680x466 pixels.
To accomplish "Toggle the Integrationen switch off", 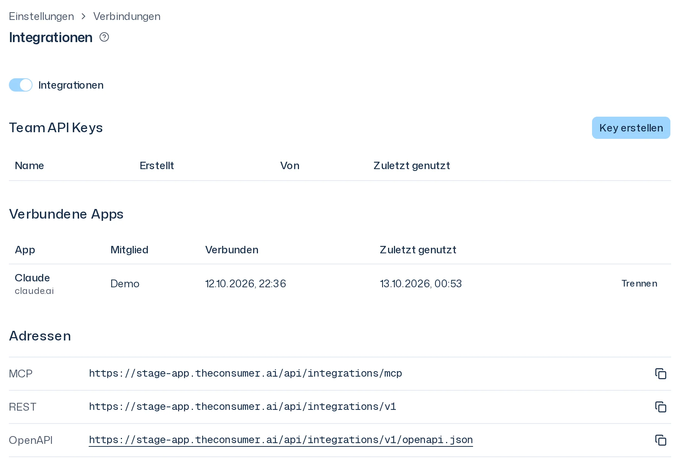I will (x=21, y=85).
